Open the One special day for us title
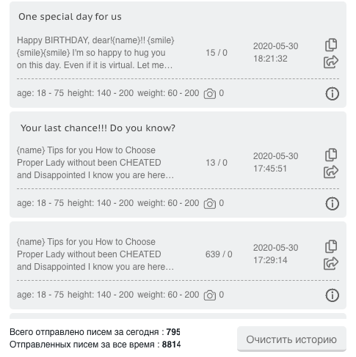The image size is (356, 357). (70, 17)
